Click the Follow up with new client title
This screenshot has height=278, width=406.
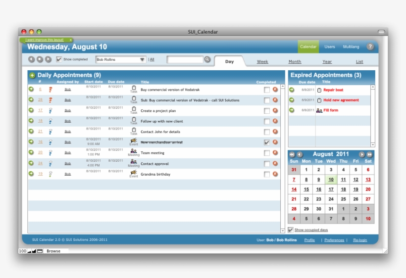(x=161, y=121)
